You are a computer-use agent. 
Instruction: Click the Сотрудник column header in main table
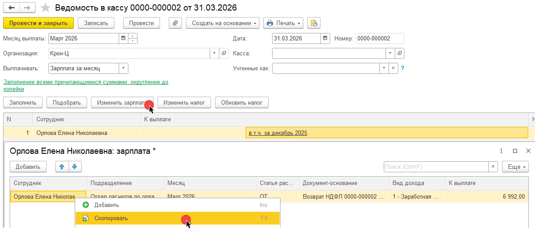87,120
